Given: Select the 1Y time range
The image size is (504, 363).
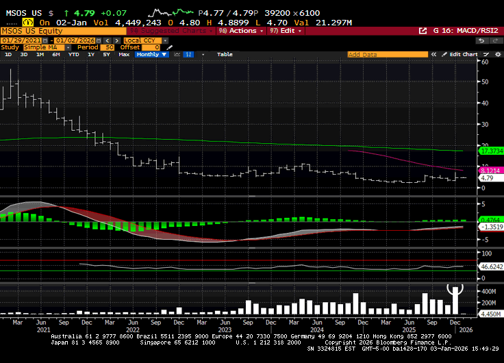Looking at the screenshot, I should point(91,54).
